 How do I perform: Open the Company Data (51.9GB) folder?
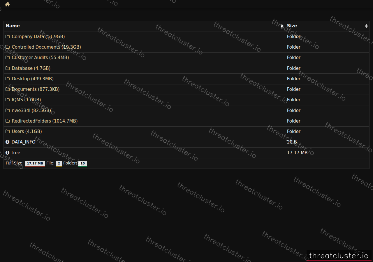pos(38,37)
